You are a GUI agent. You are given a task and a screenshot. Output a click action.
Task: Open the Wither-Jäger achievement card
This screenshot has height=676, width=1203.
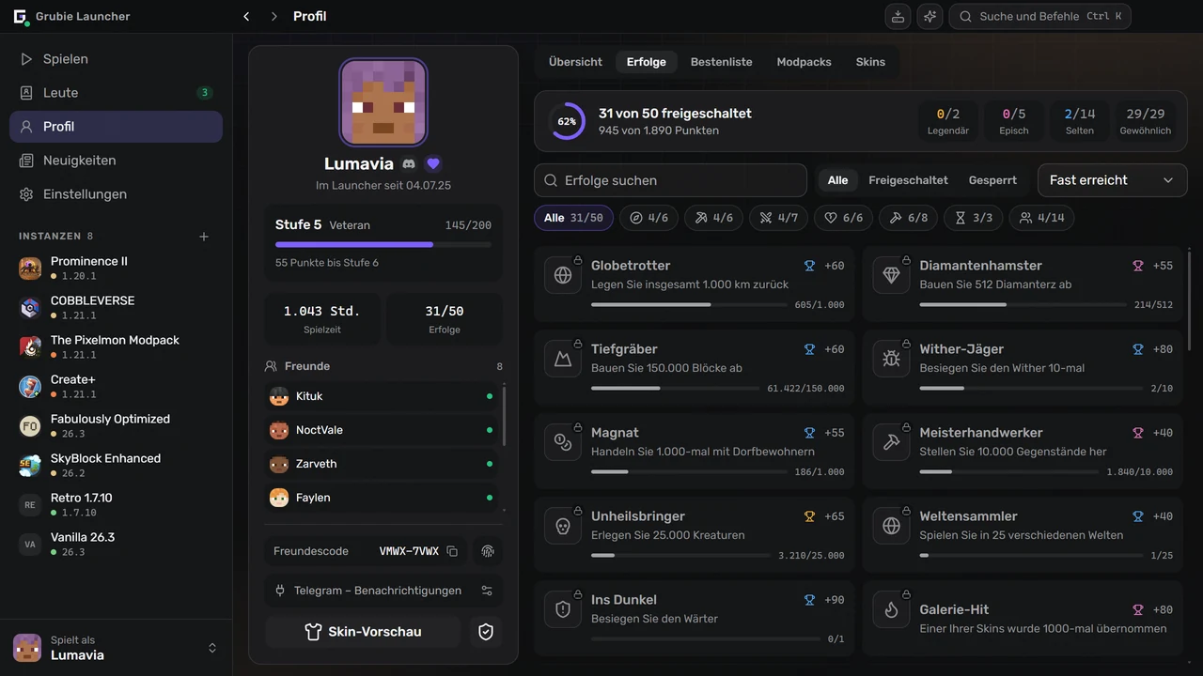1023,367
